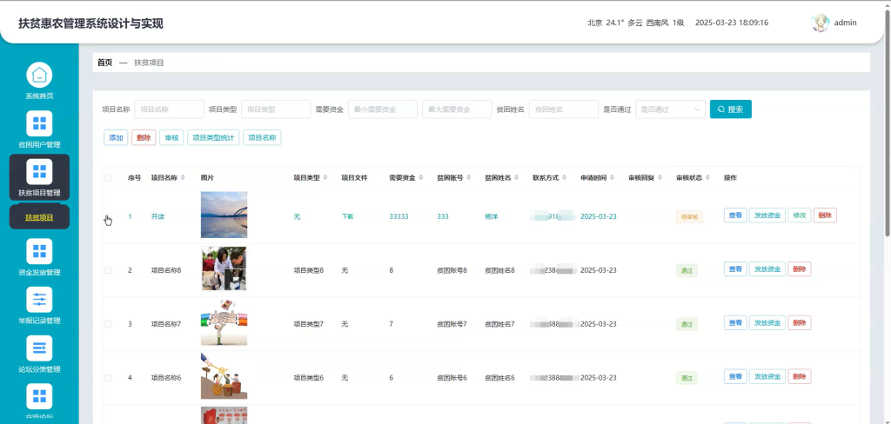Focus the 项目类型 search field
This screenshot has height=424, width=891.
[x=276, y=109]
